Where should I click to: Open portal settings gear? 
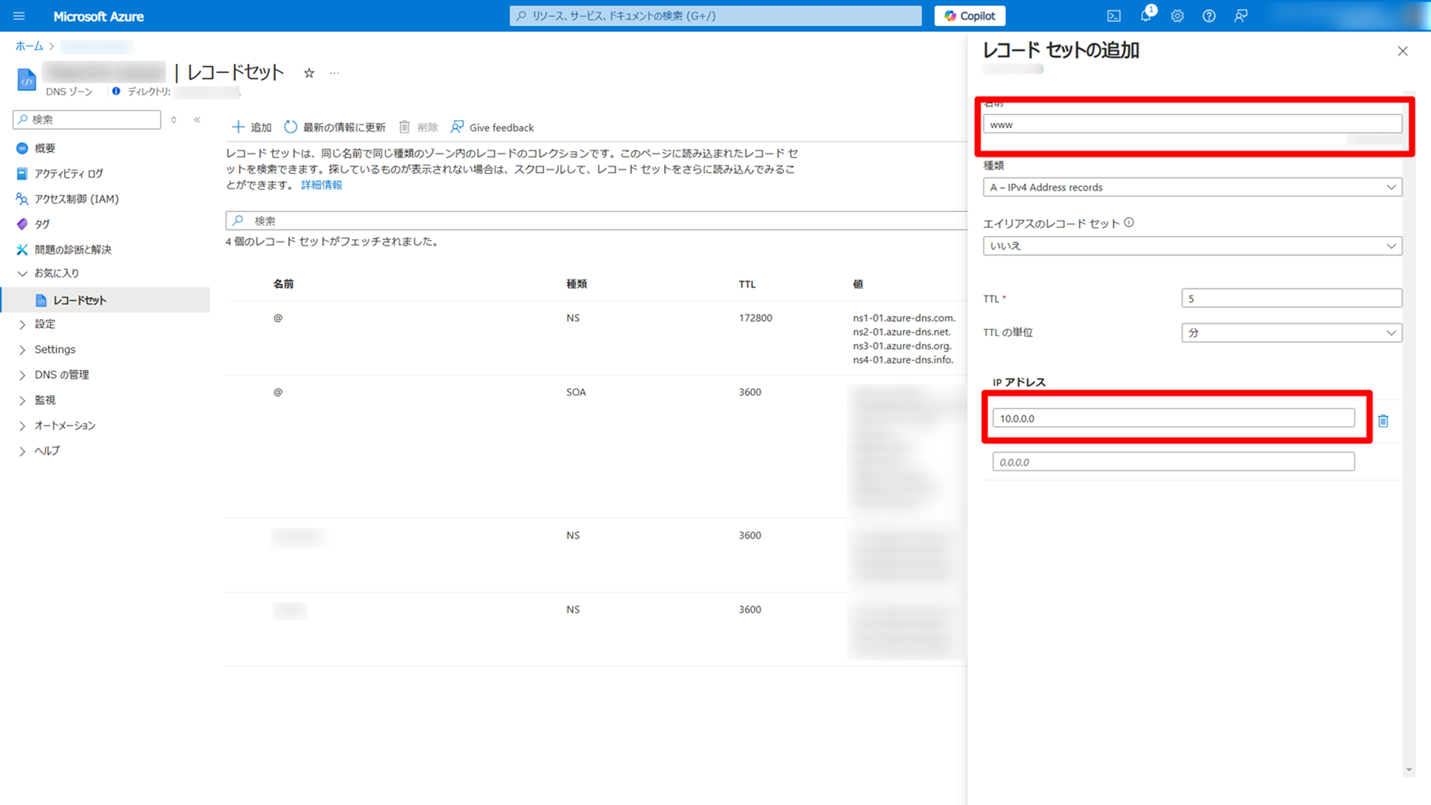coord(1177,16)
